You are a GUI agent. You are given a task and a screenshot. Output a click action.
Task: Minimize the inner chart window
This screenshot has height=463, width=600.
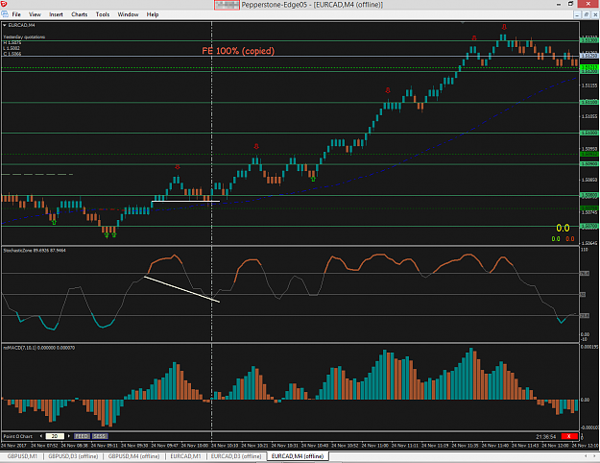[x=577, y=14]
